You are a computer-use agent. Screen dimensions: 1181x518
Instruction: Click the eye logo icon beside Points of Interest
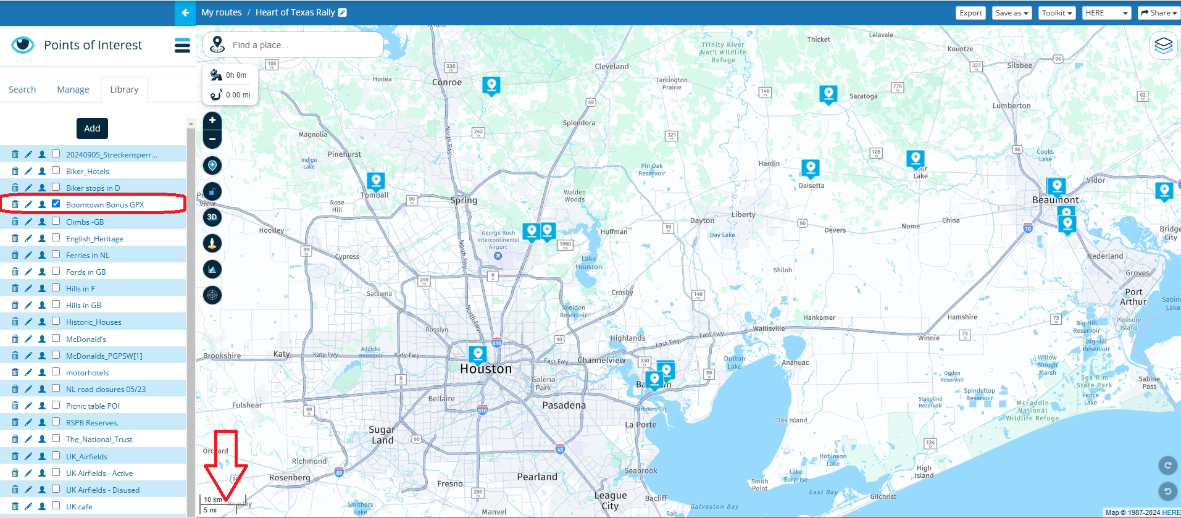pyautogui.click(x=23, y=44)
